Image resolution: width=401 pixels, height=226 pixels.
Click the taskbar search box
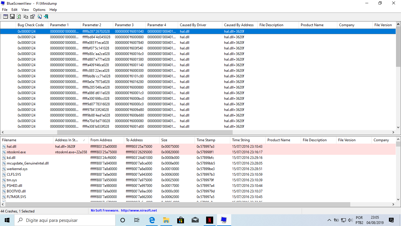coord(65,220)
